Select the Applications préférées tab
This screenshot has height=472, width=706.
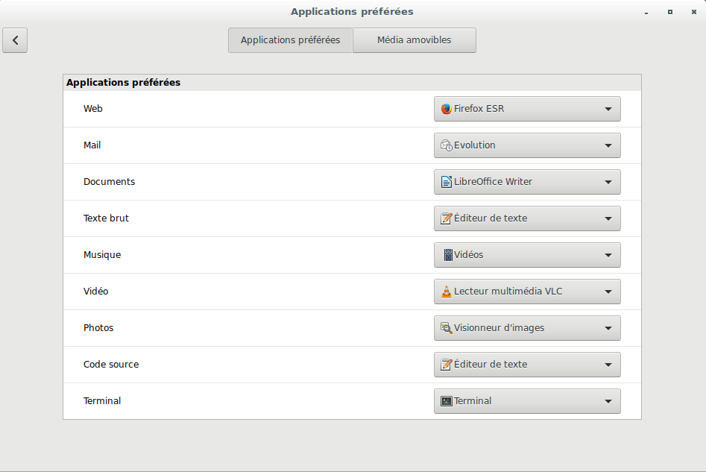coord(290,40)
